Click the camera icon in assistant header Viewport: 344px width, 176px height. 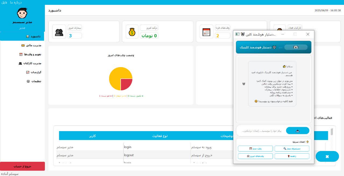(296, 47)
